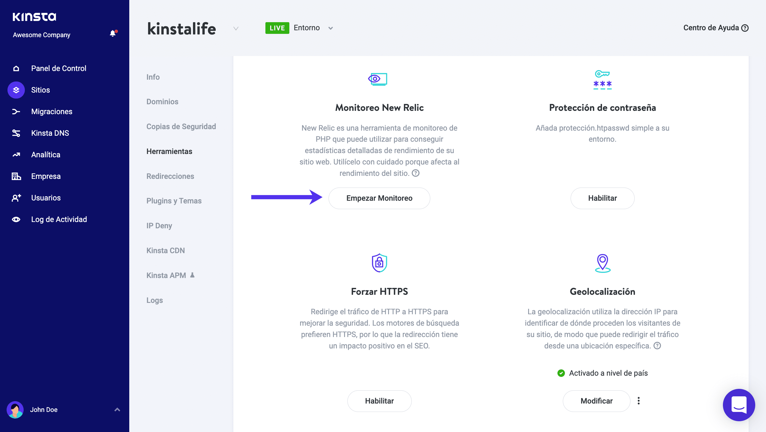Enable Forzar HTTPS with Habilitar button
Screen dimensions: 766x432
tap(379, 401)
